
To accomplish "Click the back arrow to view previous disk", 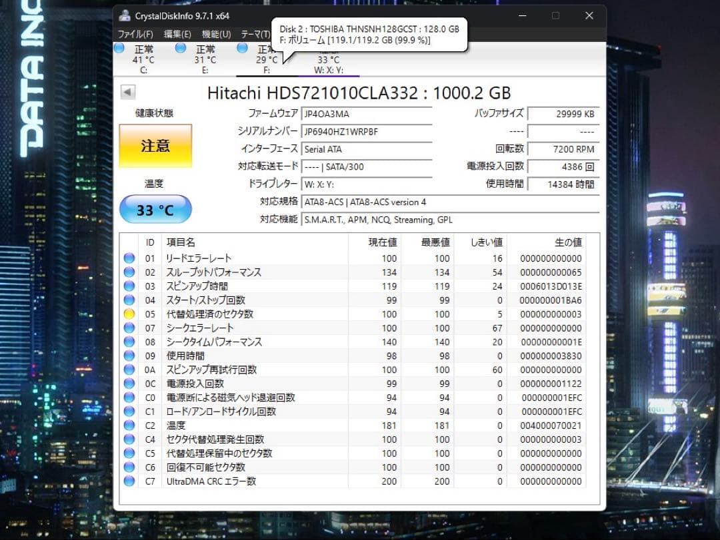I will point(127,92).
